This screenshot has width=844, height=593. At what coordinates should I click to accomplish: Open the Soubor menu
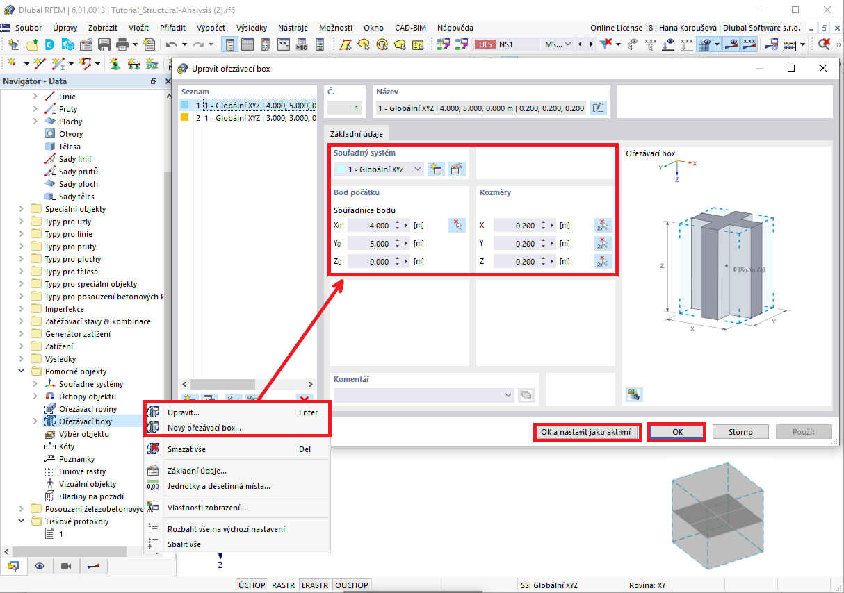pyautogui.click(x=29, y=28)
